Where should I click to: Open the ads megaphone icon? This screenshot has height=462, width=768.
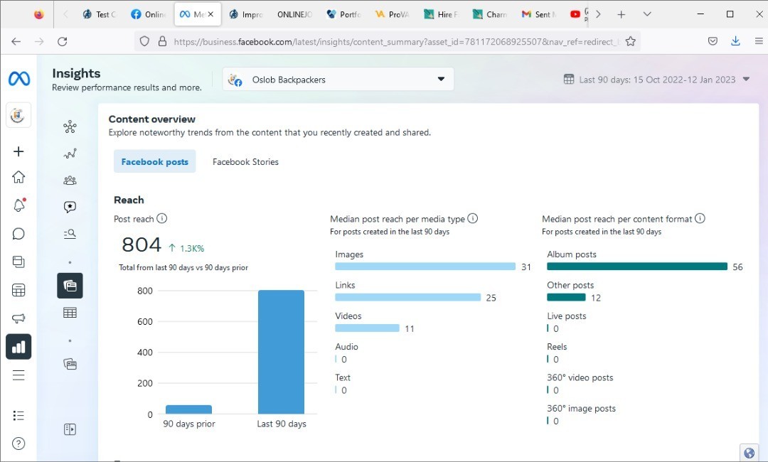coord(18,318)
